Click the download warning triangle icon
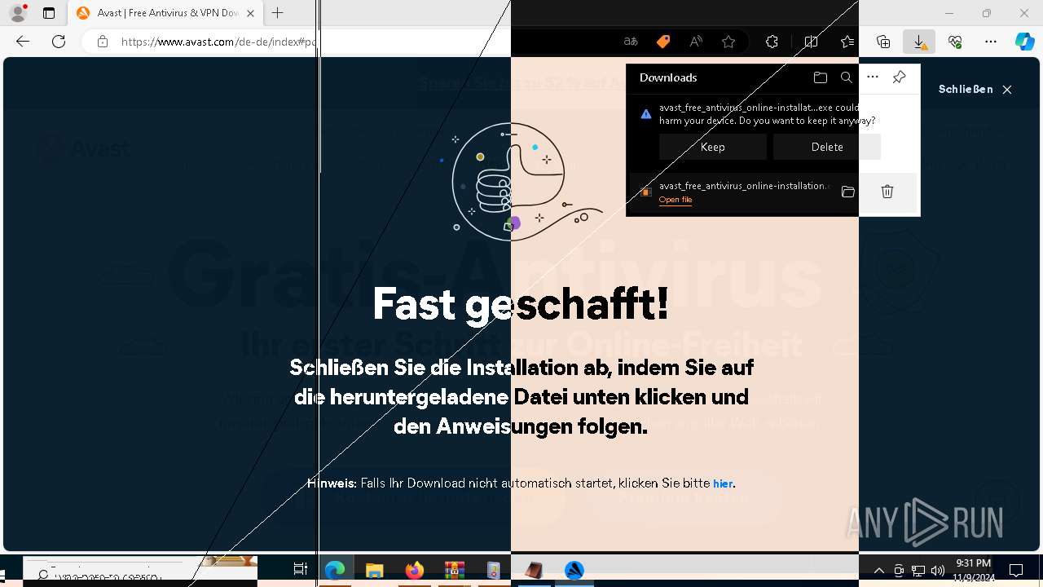This screenshot has width=1043, height=587. pyautogui.click(x=646, y=114)
